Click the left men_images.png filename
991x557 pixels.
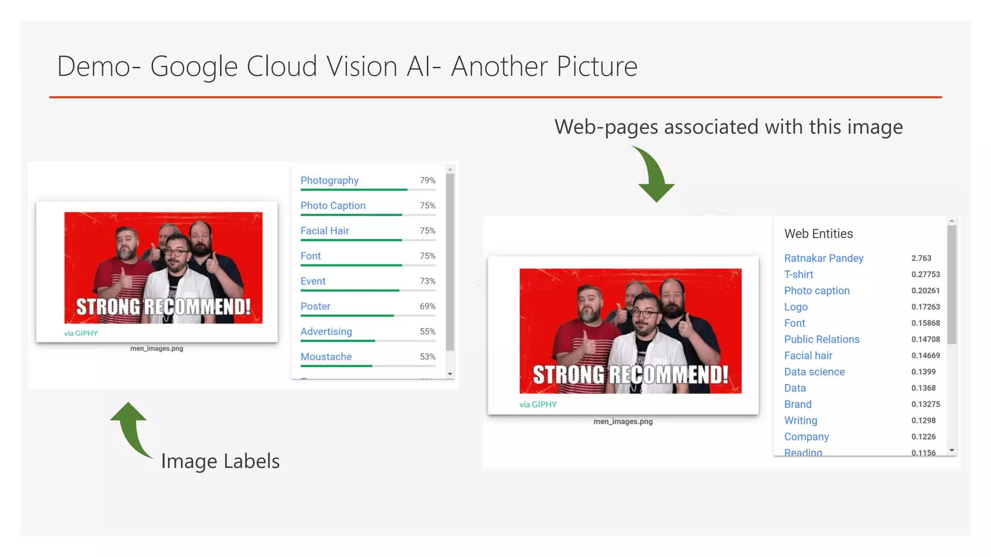click(x=157, y=348)
